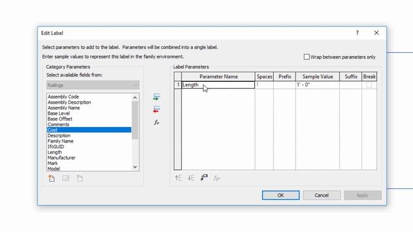Select Mark in the list

(52, 163)
